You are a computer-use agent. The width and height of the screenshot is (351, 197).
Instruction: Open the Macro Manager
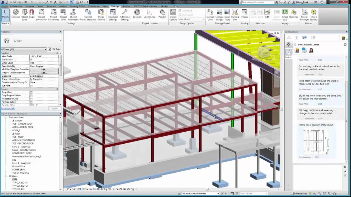(x=304, y=15)
